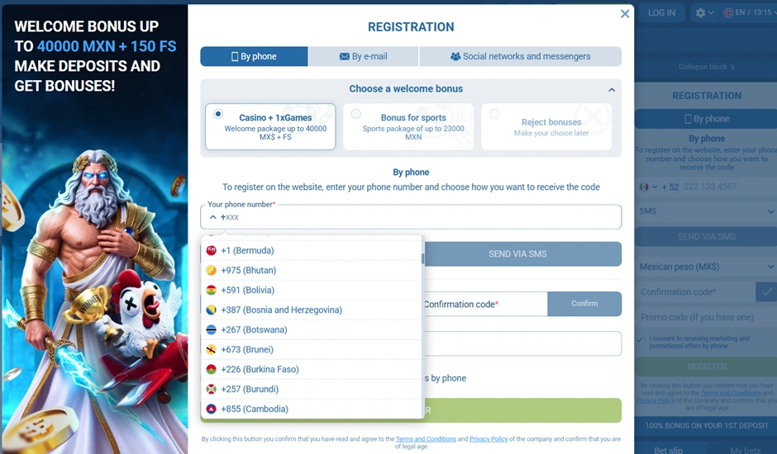Select +673 (Brunei) country code
The image size is (777, 454).
(312, 349)
